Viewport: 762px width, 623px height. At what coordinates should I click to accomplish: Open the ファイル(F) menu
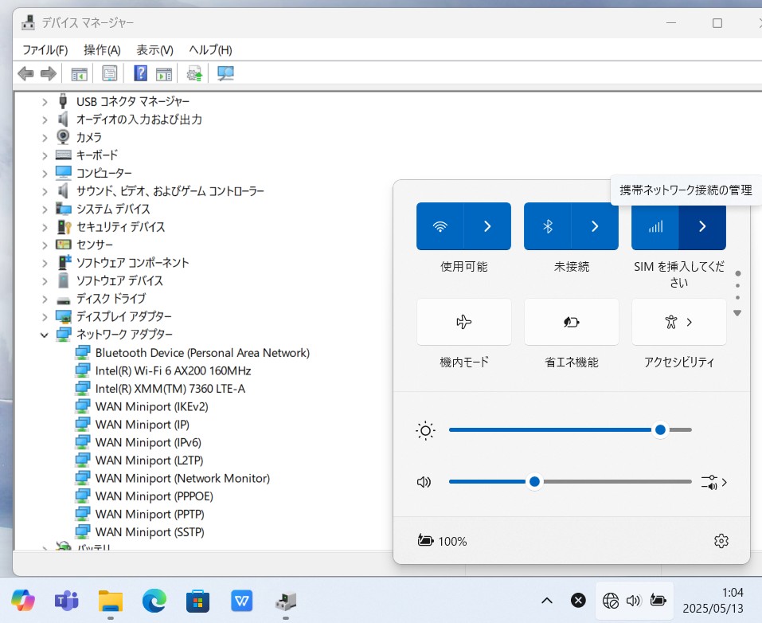[x=45, y=50]
